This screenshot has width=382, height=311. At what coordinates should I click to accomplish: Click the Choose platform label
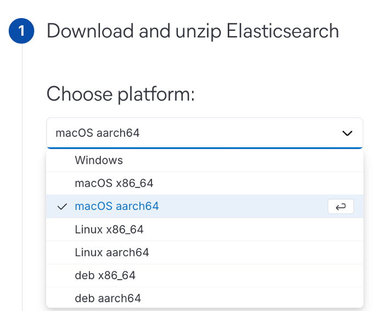121,94
